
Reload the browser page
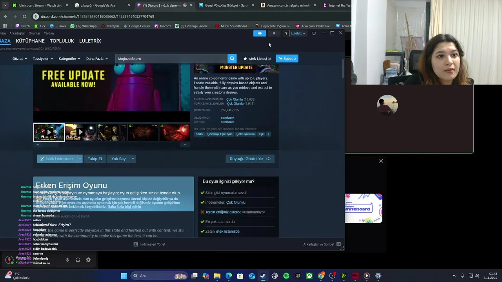point(24,16)
